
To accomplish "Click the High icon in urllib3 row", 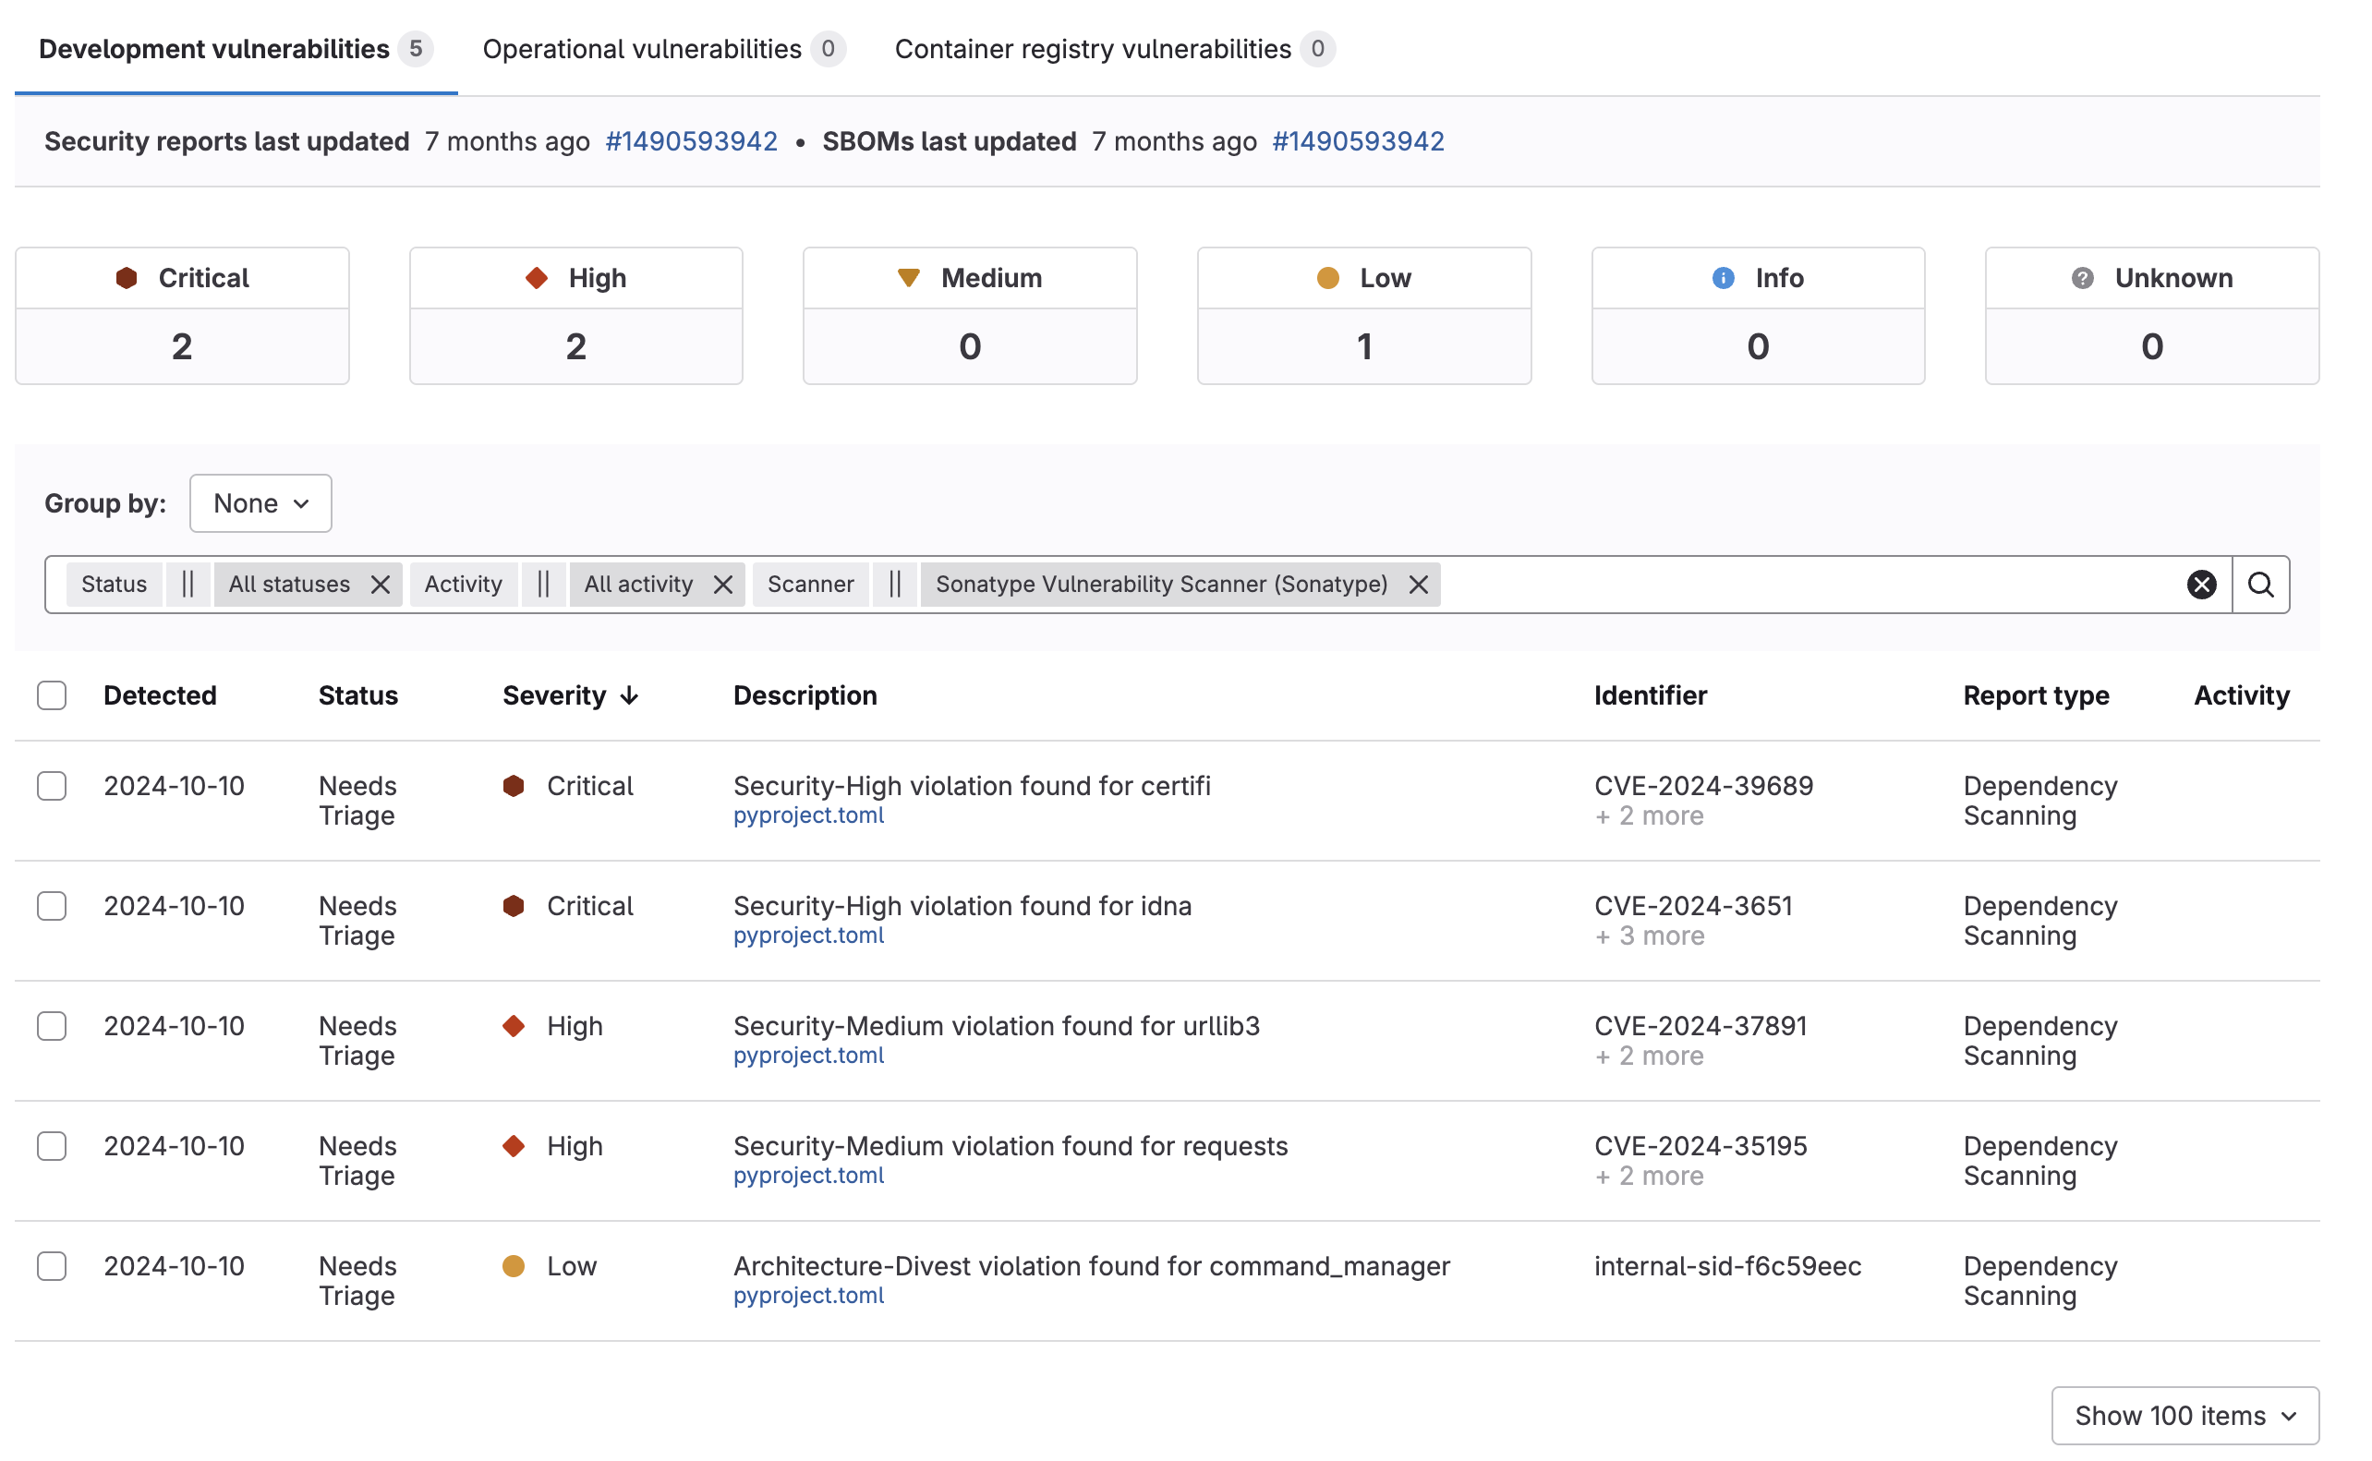I will pyautogui.click(x=514, y=1026).
